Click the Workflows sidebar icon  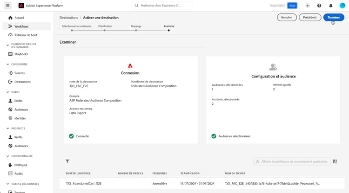pos(10,26)
